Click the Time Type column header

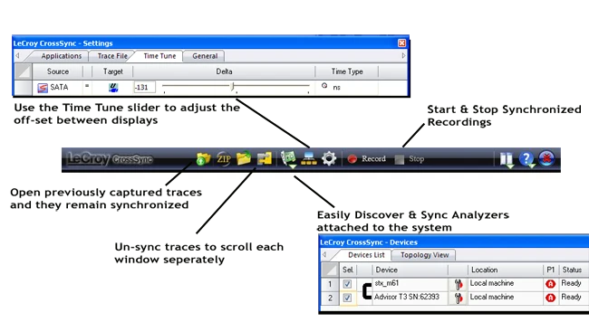click(x=347, y=71)
